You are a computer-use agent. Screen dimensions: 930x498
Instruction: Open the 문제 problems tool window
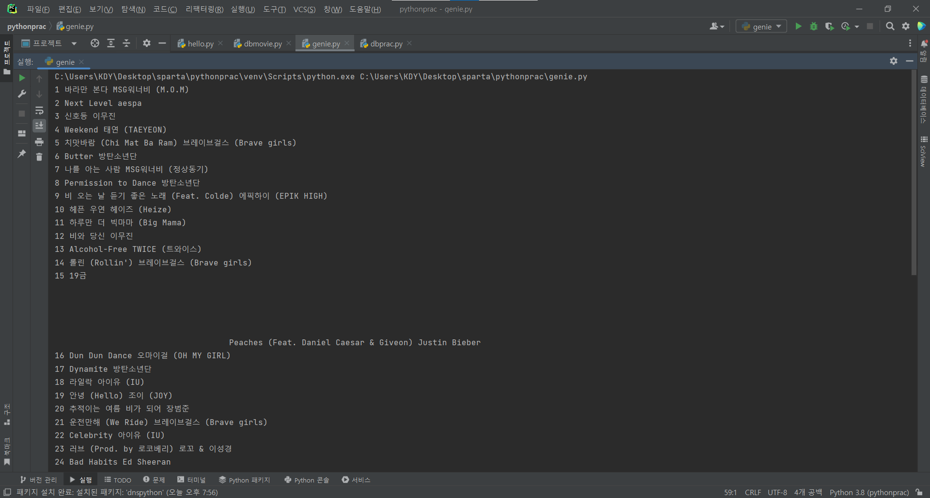(154, 480)
